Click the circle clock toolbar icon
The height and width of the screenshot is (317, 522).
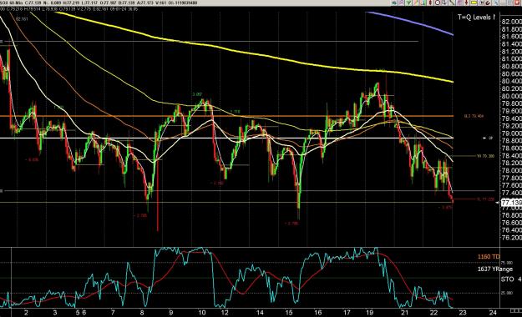pyautogui.click(x=438, y=3)
